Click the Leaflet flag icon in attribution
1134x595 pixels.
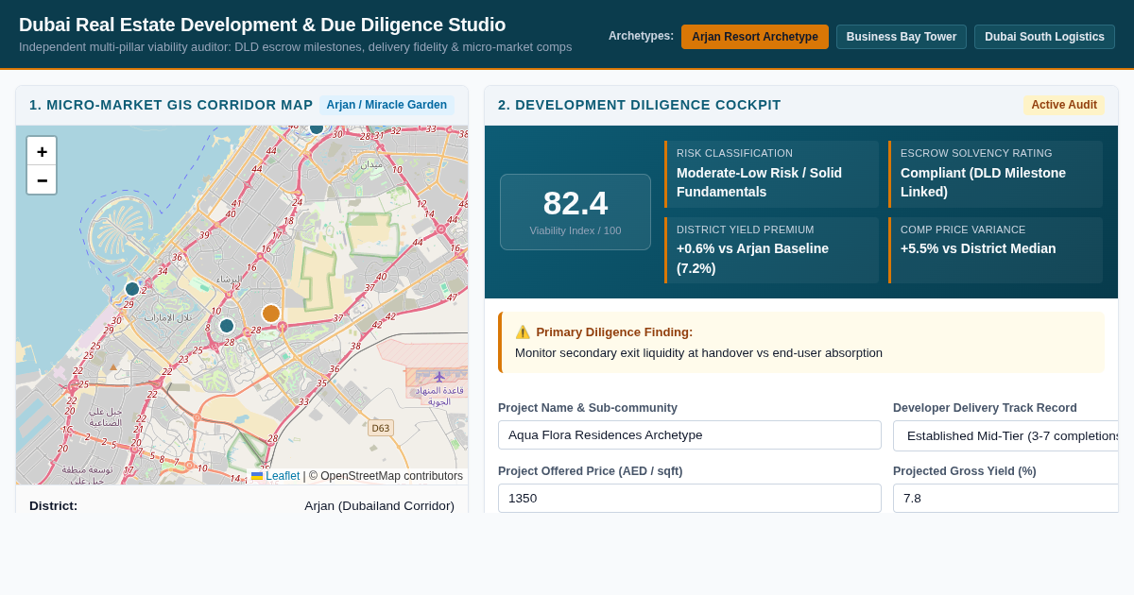257,476
